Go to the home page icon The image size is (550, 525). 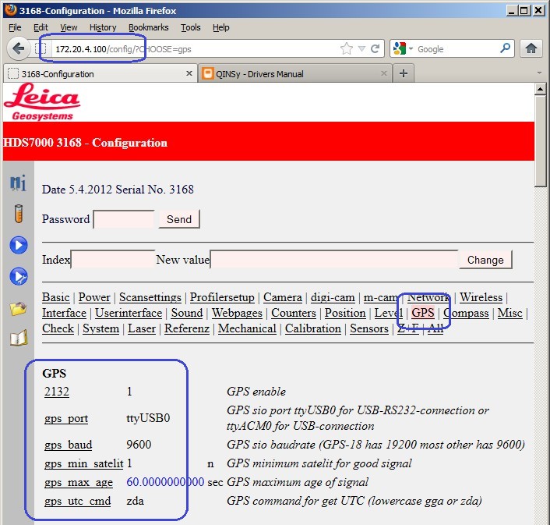pyautogui.click(x=531, y=48)
